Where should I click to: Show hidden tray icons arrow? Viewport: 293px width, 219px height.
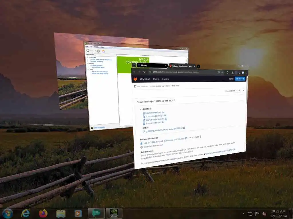click(x=243, y=214)
